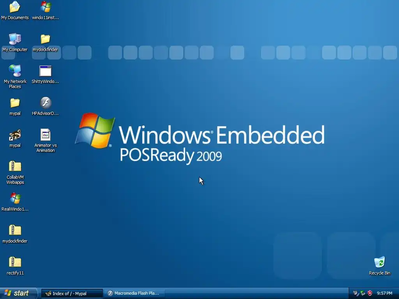
Task: Click the red security shield tray icon
Action: 370,294
